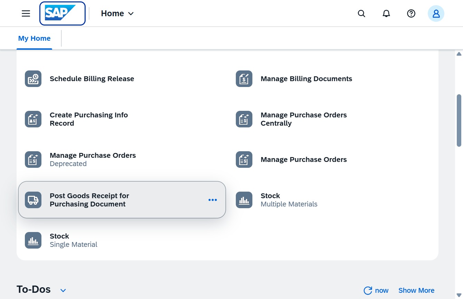Viewport: 463px width, 299px height.
Task: Switch to the My Home tab
Action: [34, 38]
